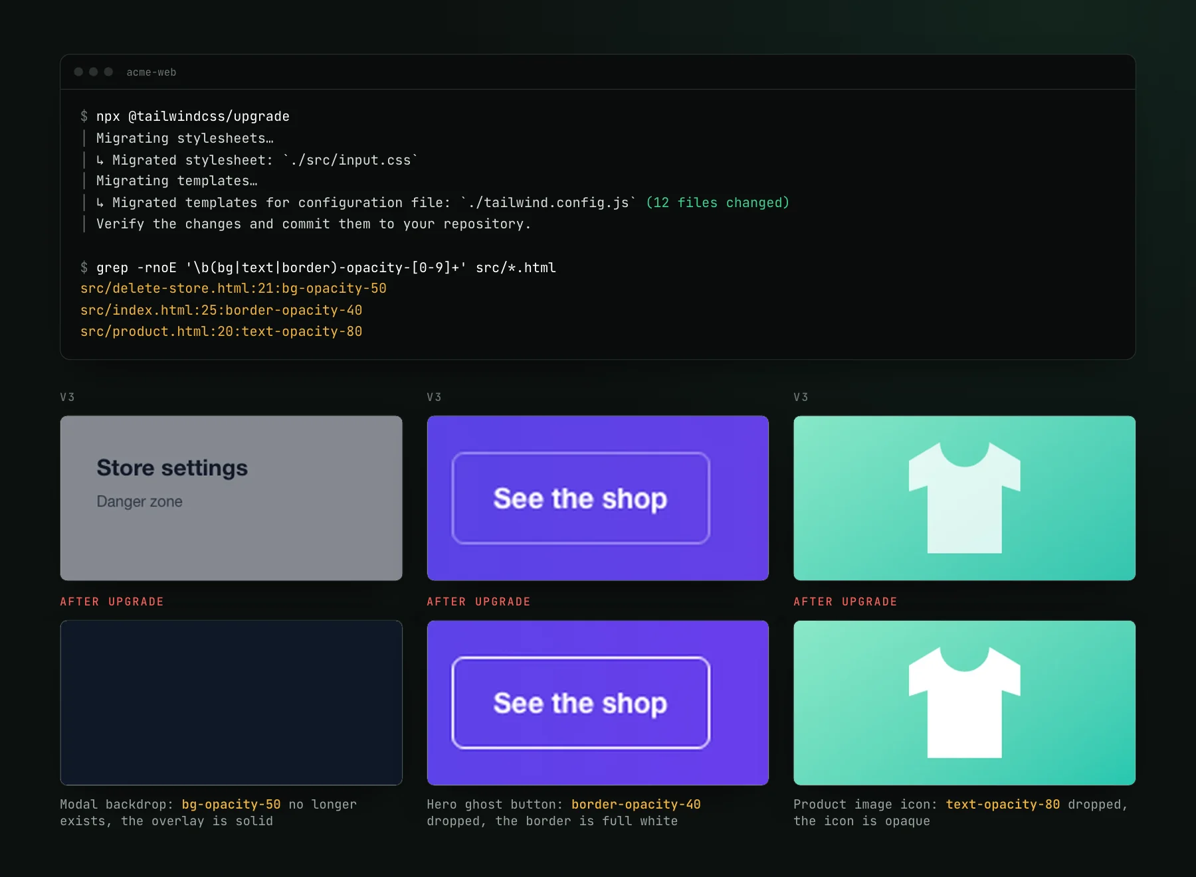Click the V3 "See the shop" ghost button
The image size is (1196, 877).
click(x=581, y=498)
